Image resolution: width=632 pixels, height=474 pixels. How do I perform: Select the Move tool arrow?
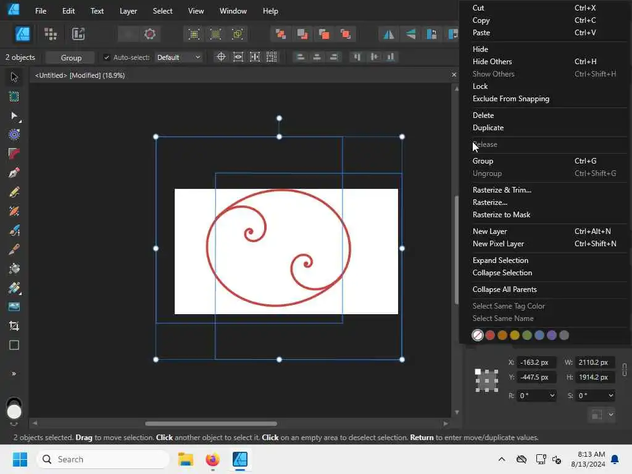pyautogui.click(x=14, y=77)
